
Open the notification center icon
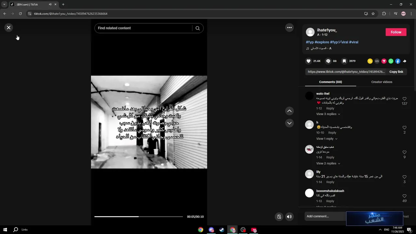coord(409,230)
